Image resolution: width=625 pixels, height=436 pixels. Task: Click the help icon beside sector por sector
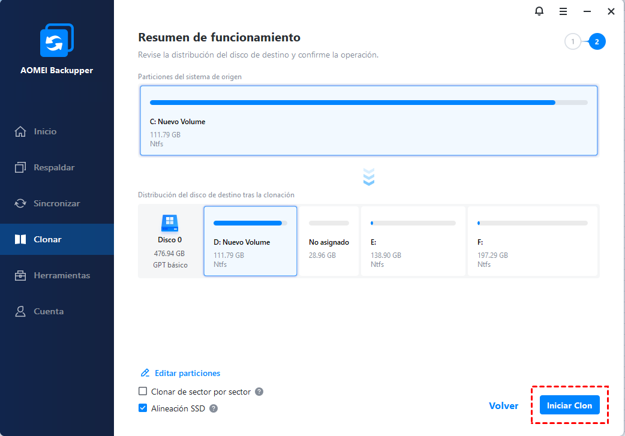[259, 392]
